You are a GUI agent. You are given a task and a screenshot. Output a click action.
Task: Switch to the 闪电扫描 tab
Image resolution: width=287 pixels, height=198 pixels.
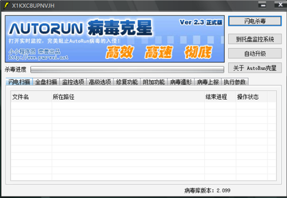click(x=19, y=82)
